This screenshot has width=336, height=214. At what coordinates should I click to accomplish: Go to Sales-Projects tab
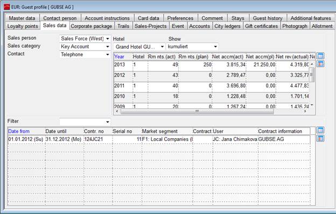[x=150, y=26]
